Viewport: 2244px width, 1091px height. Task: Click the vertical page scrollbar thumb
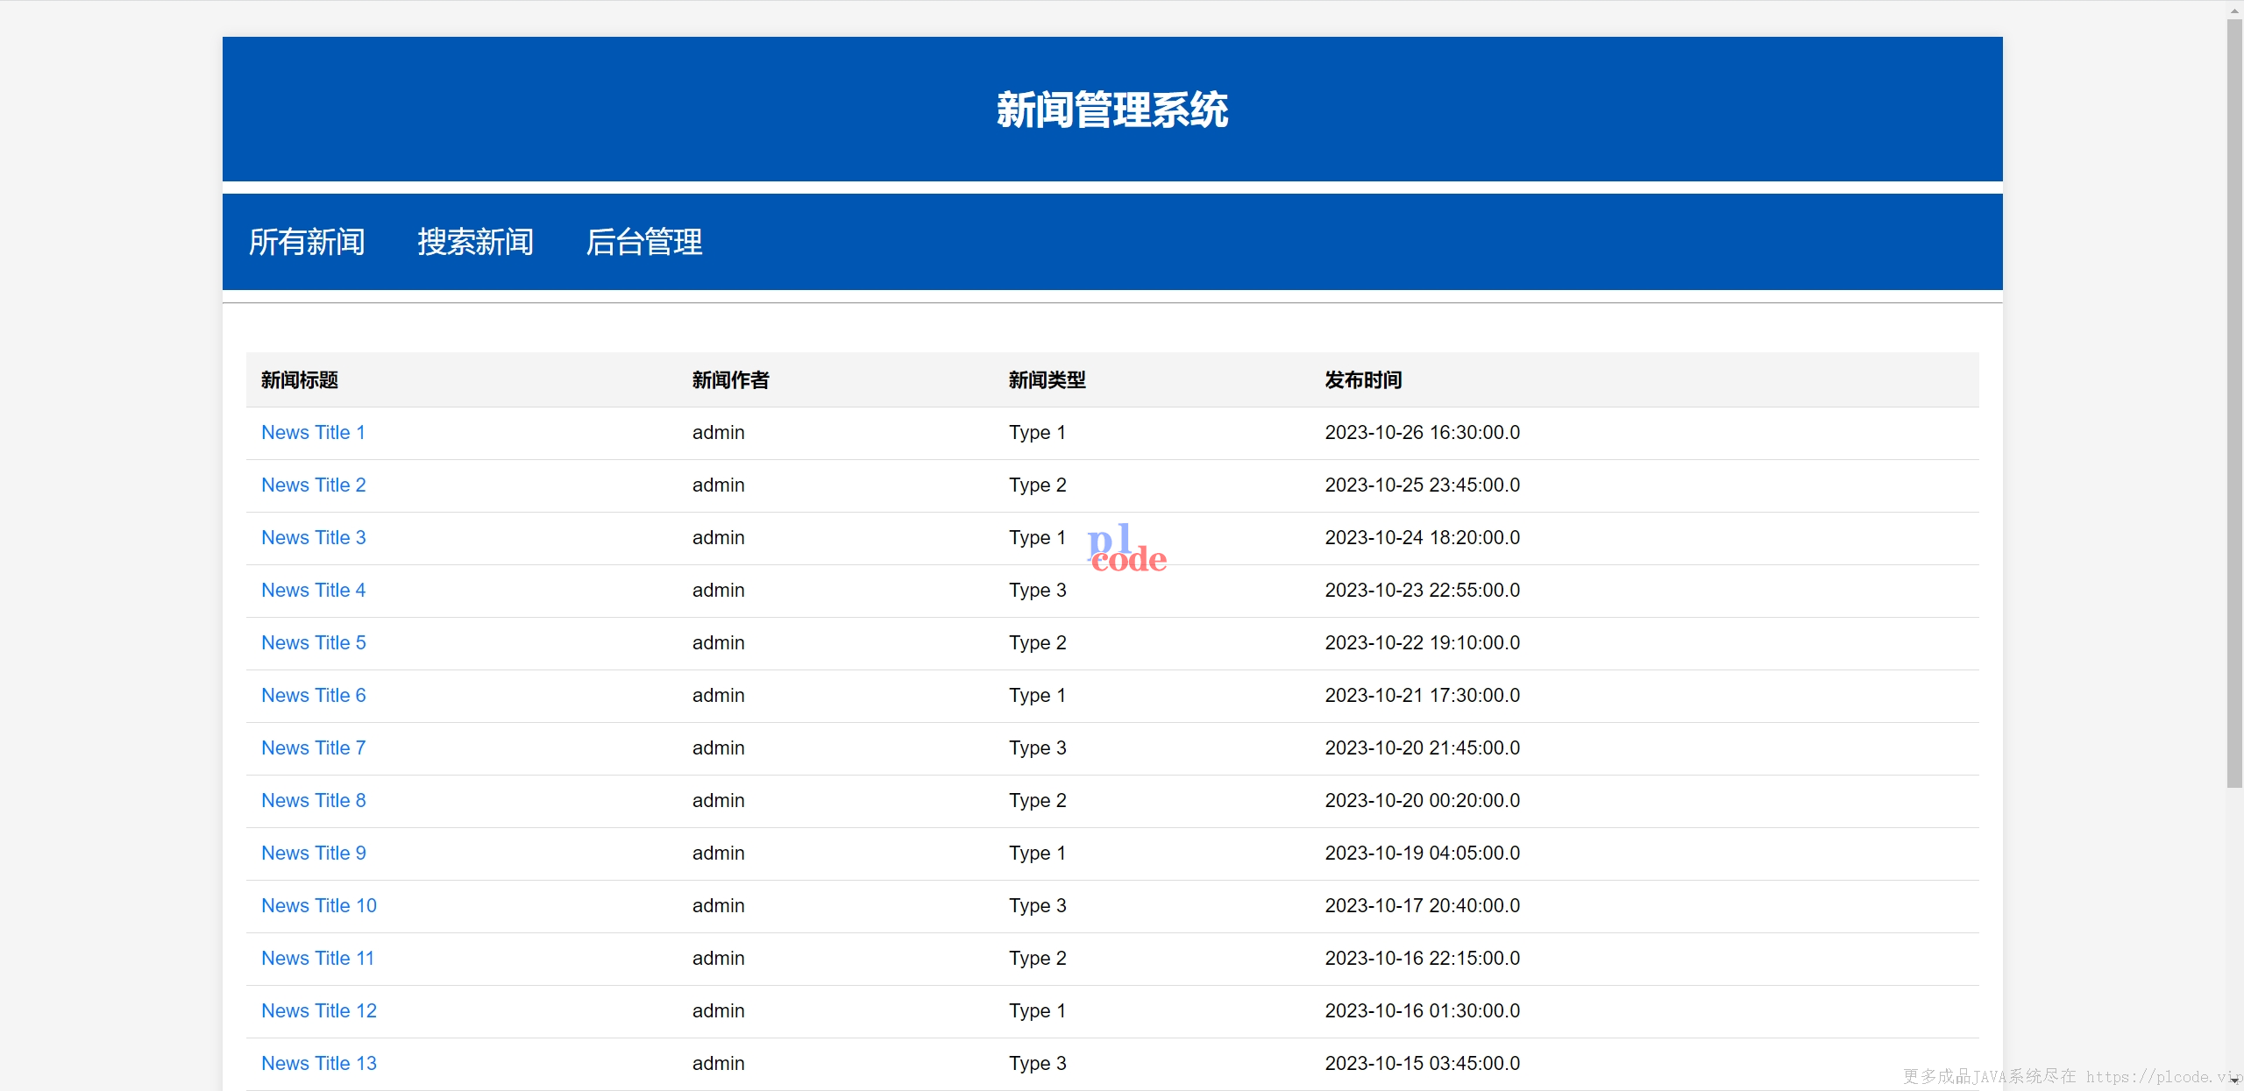pyautogui.click(x=2234, y=403)
